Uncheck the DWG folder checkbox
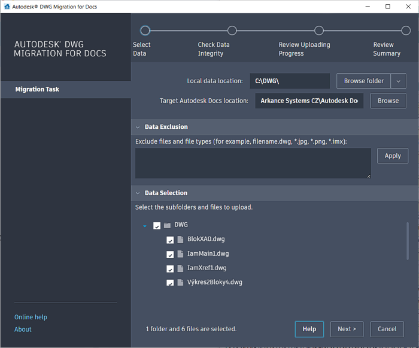Viewport: 419px width, 348px height. (157, 226)
